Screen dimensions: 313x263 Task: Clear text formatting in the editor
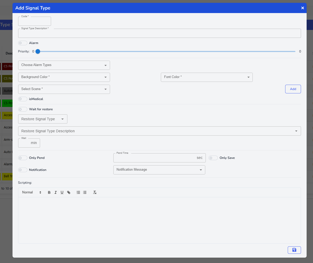pyautogui.click(x=95, y=192)
